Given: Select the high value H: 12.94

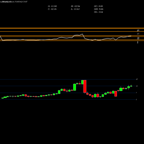Looking at the screenshot, I should pyautogui.click(x=75, y=6).
